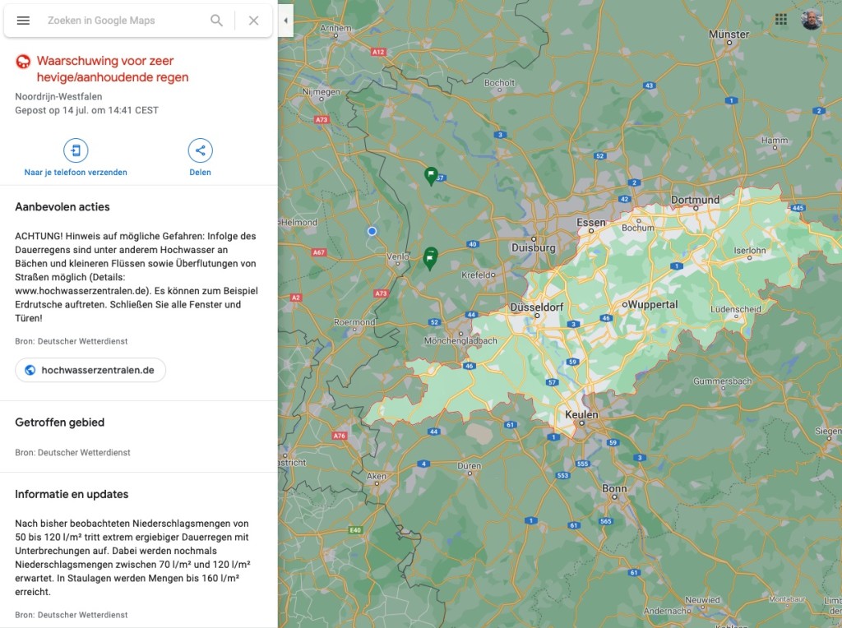Click the Naar je telefoon verzenden label
842x628 pixels.
tap(76, 173)
